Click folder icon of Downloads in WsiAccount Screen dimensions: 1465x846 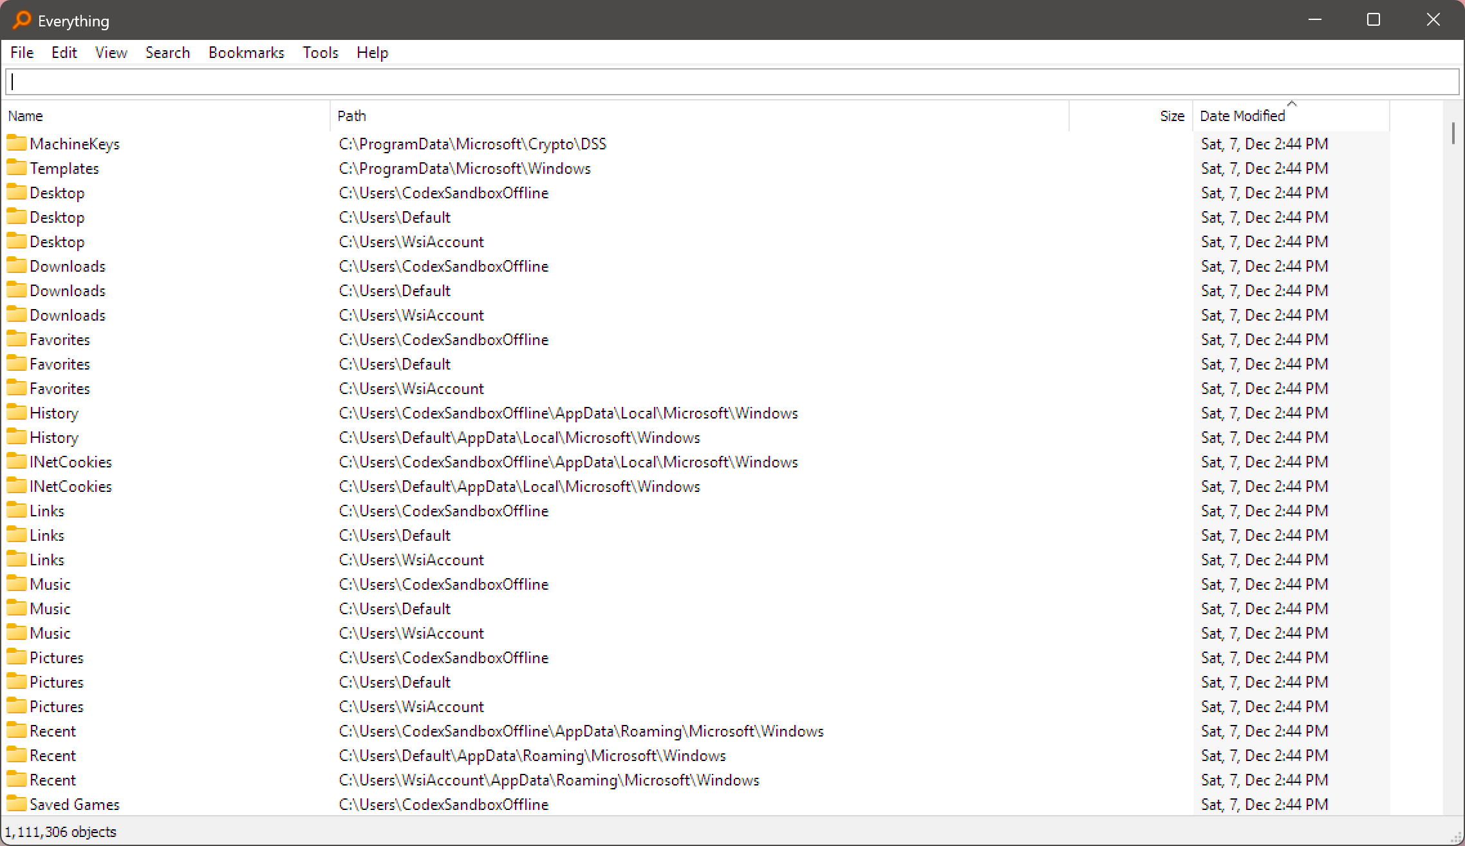coord(17,314)
